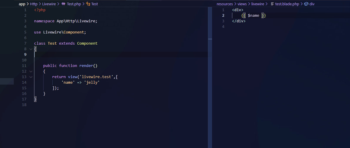The image size is (350, 148).
Task: Click line number 4 in test.blade.php gutter
Action: (x=223, y=27)
